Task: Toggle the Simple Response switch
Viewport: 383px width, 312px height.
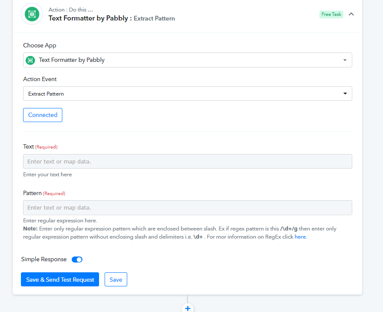Action: pyautogui.click(x=77, y=260)
